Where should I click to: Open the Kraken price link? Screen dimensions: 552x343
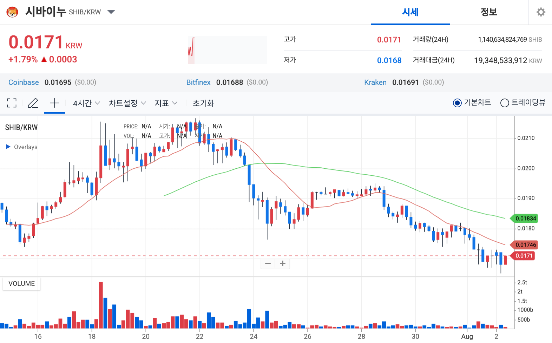click(375, 82)
